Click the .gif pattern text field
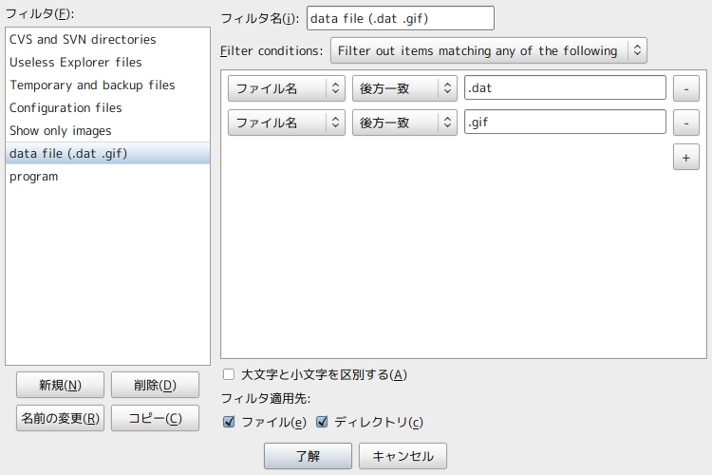Viewport: 712px width, 475px height. click(565, 123)
